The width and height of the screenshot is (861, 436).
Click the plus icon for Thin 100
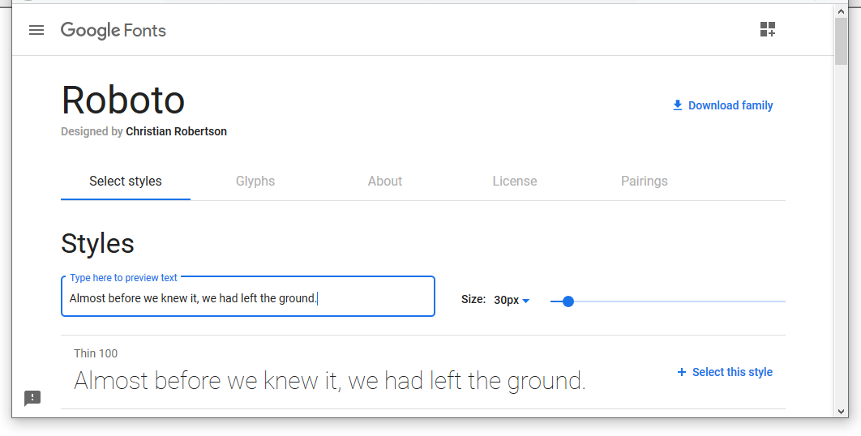coord(681,372)
